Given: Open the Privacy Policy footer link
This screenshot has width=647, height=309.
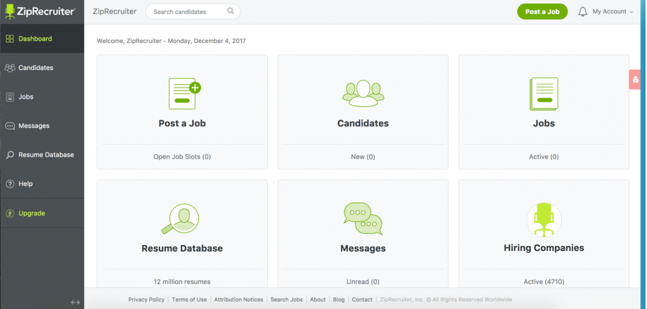Looking at the screenshot, I should pyautogui.click(x=146, y=300).
